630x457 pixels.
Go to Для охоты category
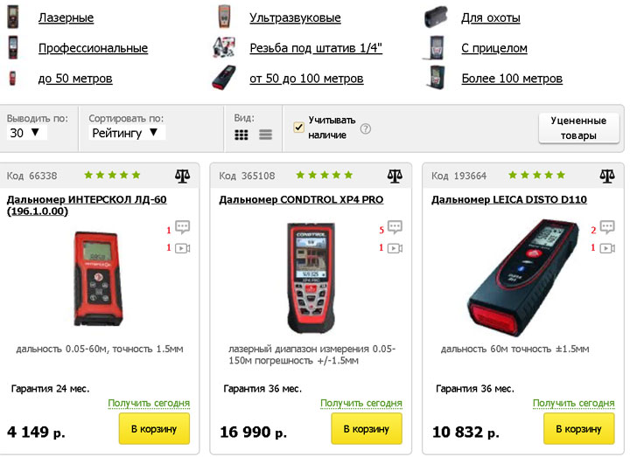(x=491, y=17)
